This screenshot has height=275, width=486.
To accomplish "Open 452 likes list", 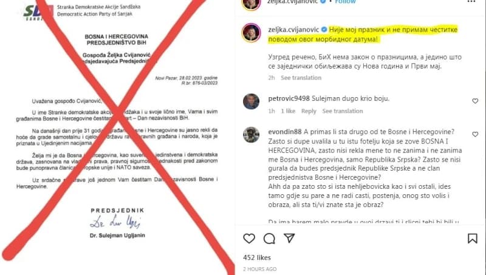I will pos(257,257).
